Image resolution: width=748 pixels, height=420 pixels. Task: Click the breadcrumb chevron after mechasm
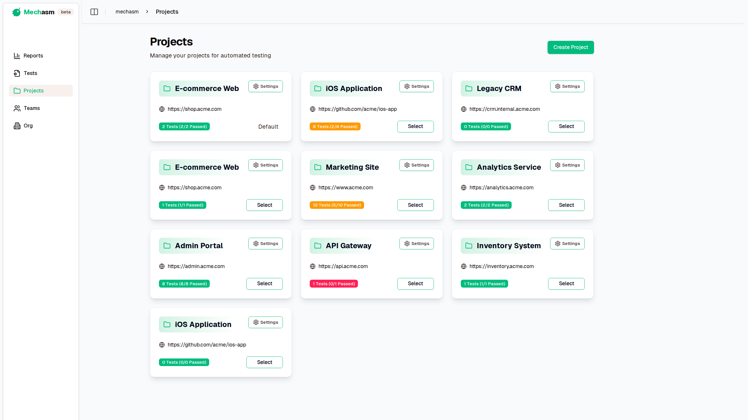point(147,12)
